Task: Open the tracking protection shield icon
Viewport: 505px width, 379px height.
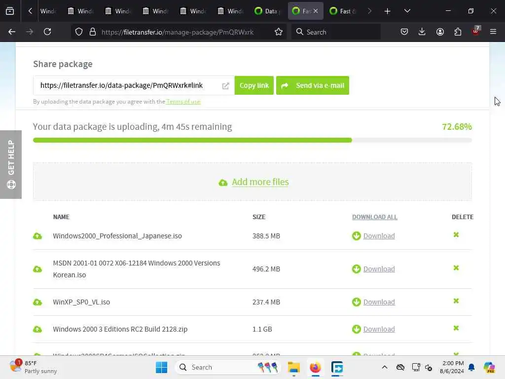Action: coord(79,32)
